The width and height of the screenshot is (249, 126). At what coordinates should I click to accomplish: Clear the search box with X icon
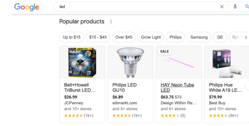pyautogui.click(x=222, y=7)
